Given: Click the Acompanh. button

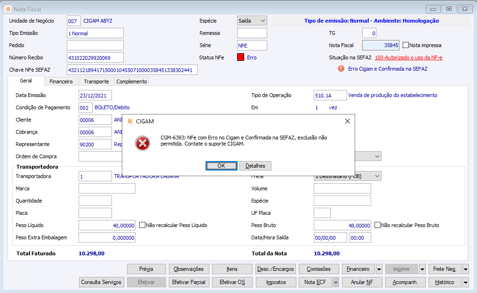Looking at the screenshot, I should tap(405, 282).
